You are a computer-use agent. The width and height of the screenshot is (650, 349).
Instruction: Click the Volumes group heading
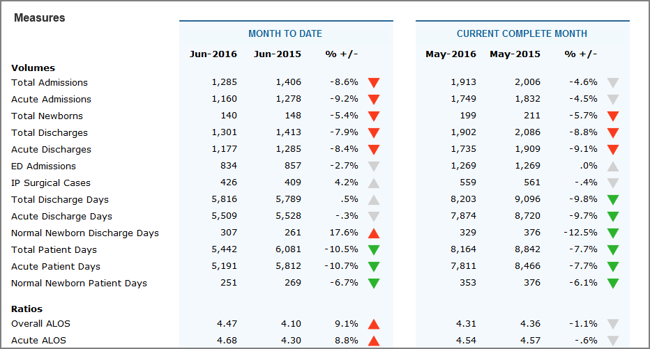[33, 68]
